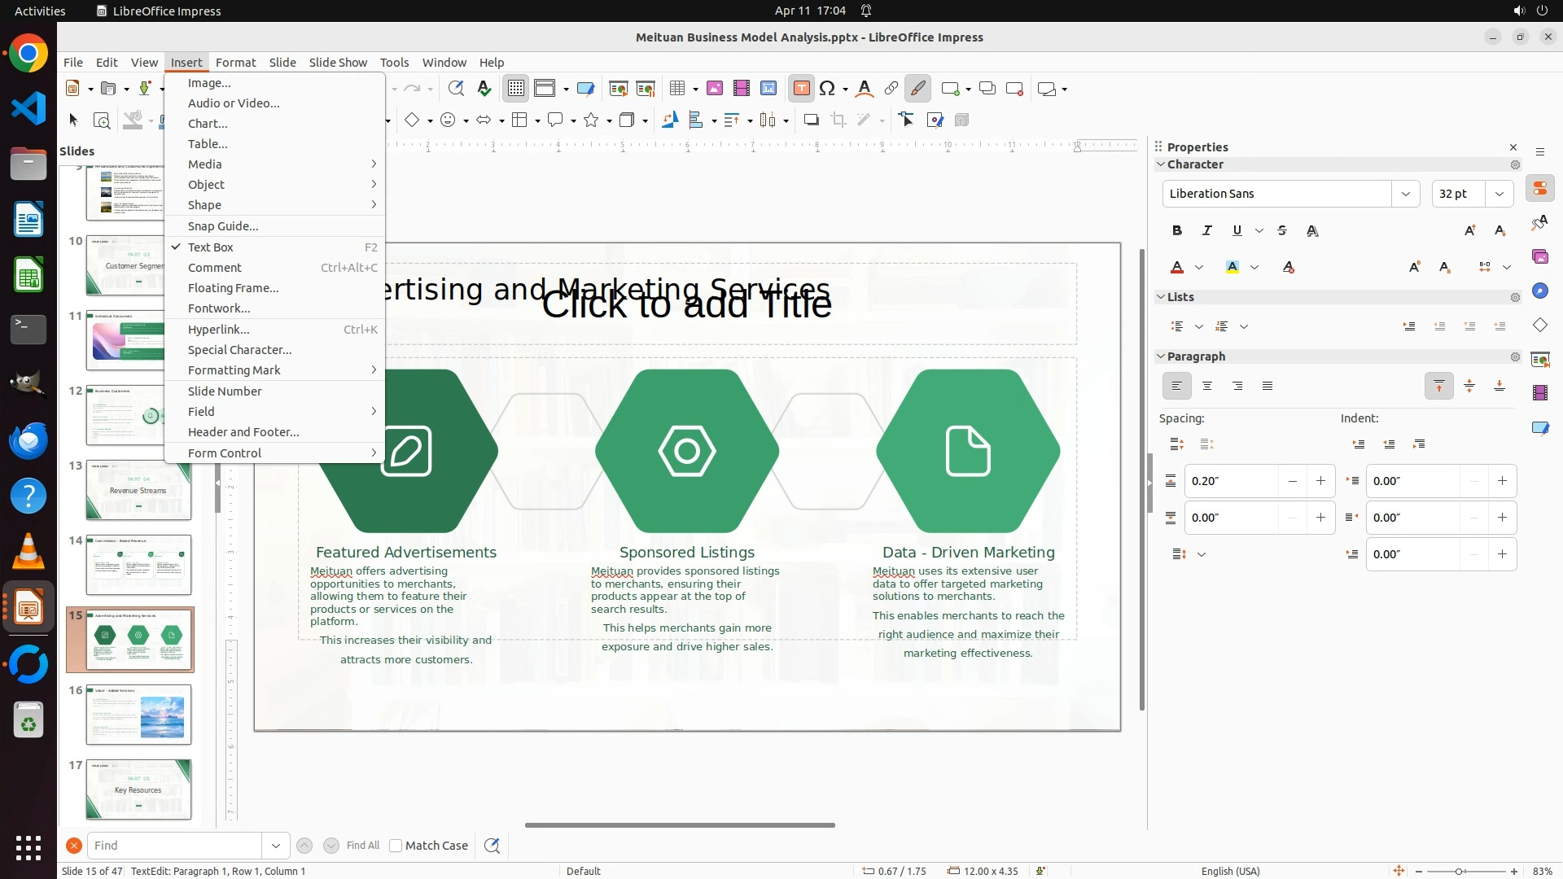Open the Format menu

235,63
